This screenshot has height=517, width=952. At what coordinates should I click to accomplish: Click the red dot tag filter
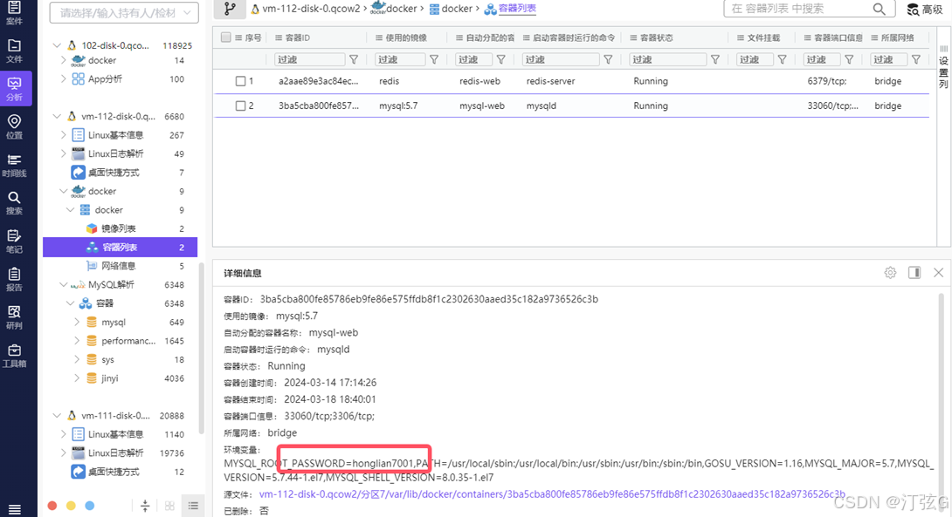[x=52, y=506]
